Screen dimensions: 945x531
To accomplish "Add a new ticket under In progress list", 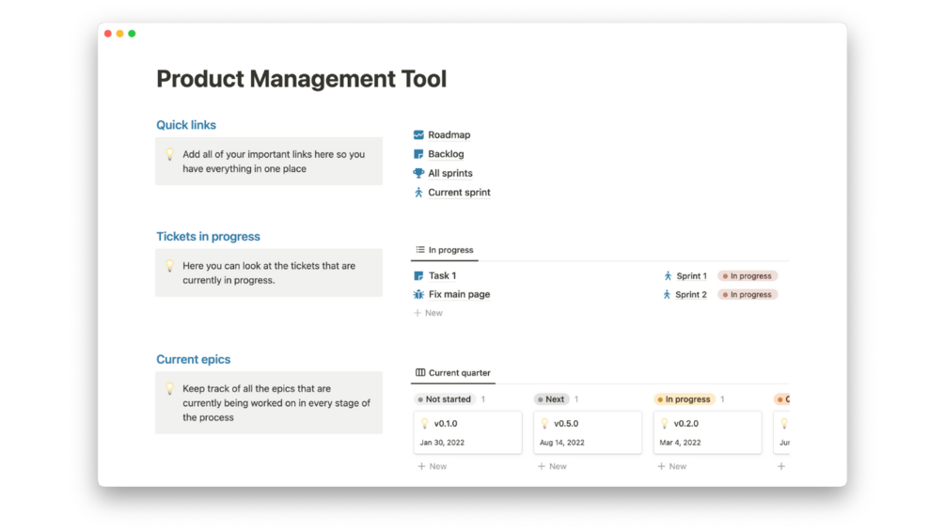I will coord(428,313).
